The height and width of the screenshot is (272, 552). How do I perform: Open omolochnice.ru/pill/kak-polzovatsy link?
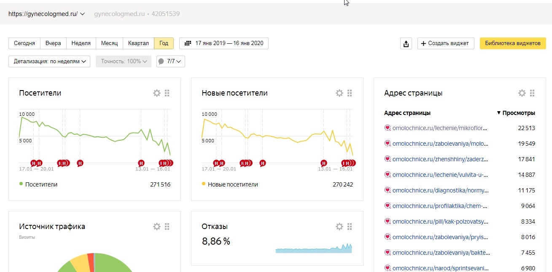pos(440,221)
